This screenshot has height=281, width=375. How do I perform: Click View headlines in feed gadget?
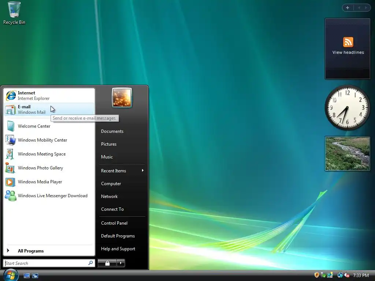[x=348, y=52]
